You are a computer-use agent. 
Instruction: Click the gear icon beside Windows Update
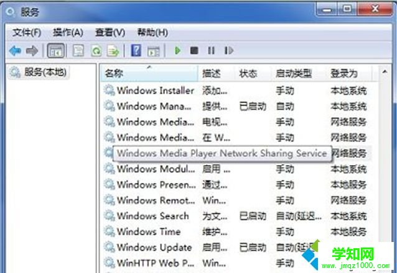coord(110,247)
